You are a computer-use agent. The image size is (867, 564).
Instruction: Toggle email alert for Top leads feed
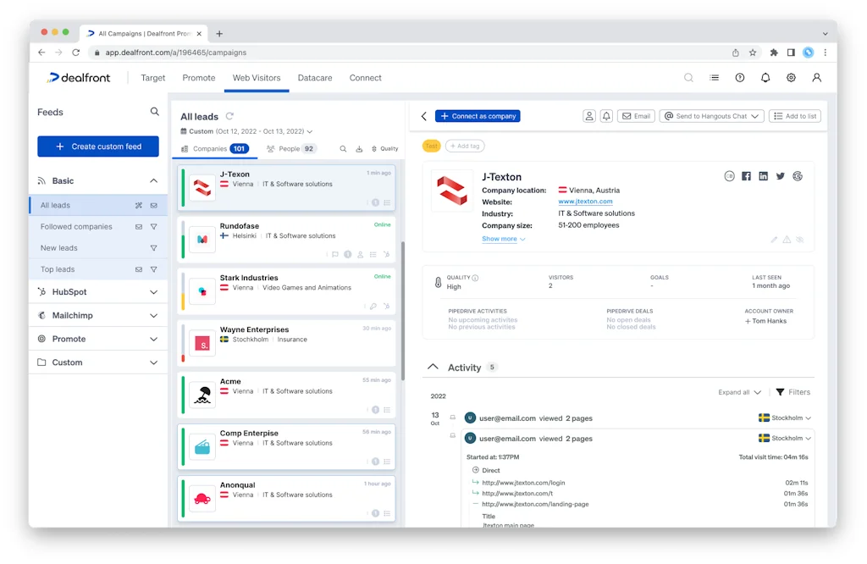point(139,269)
